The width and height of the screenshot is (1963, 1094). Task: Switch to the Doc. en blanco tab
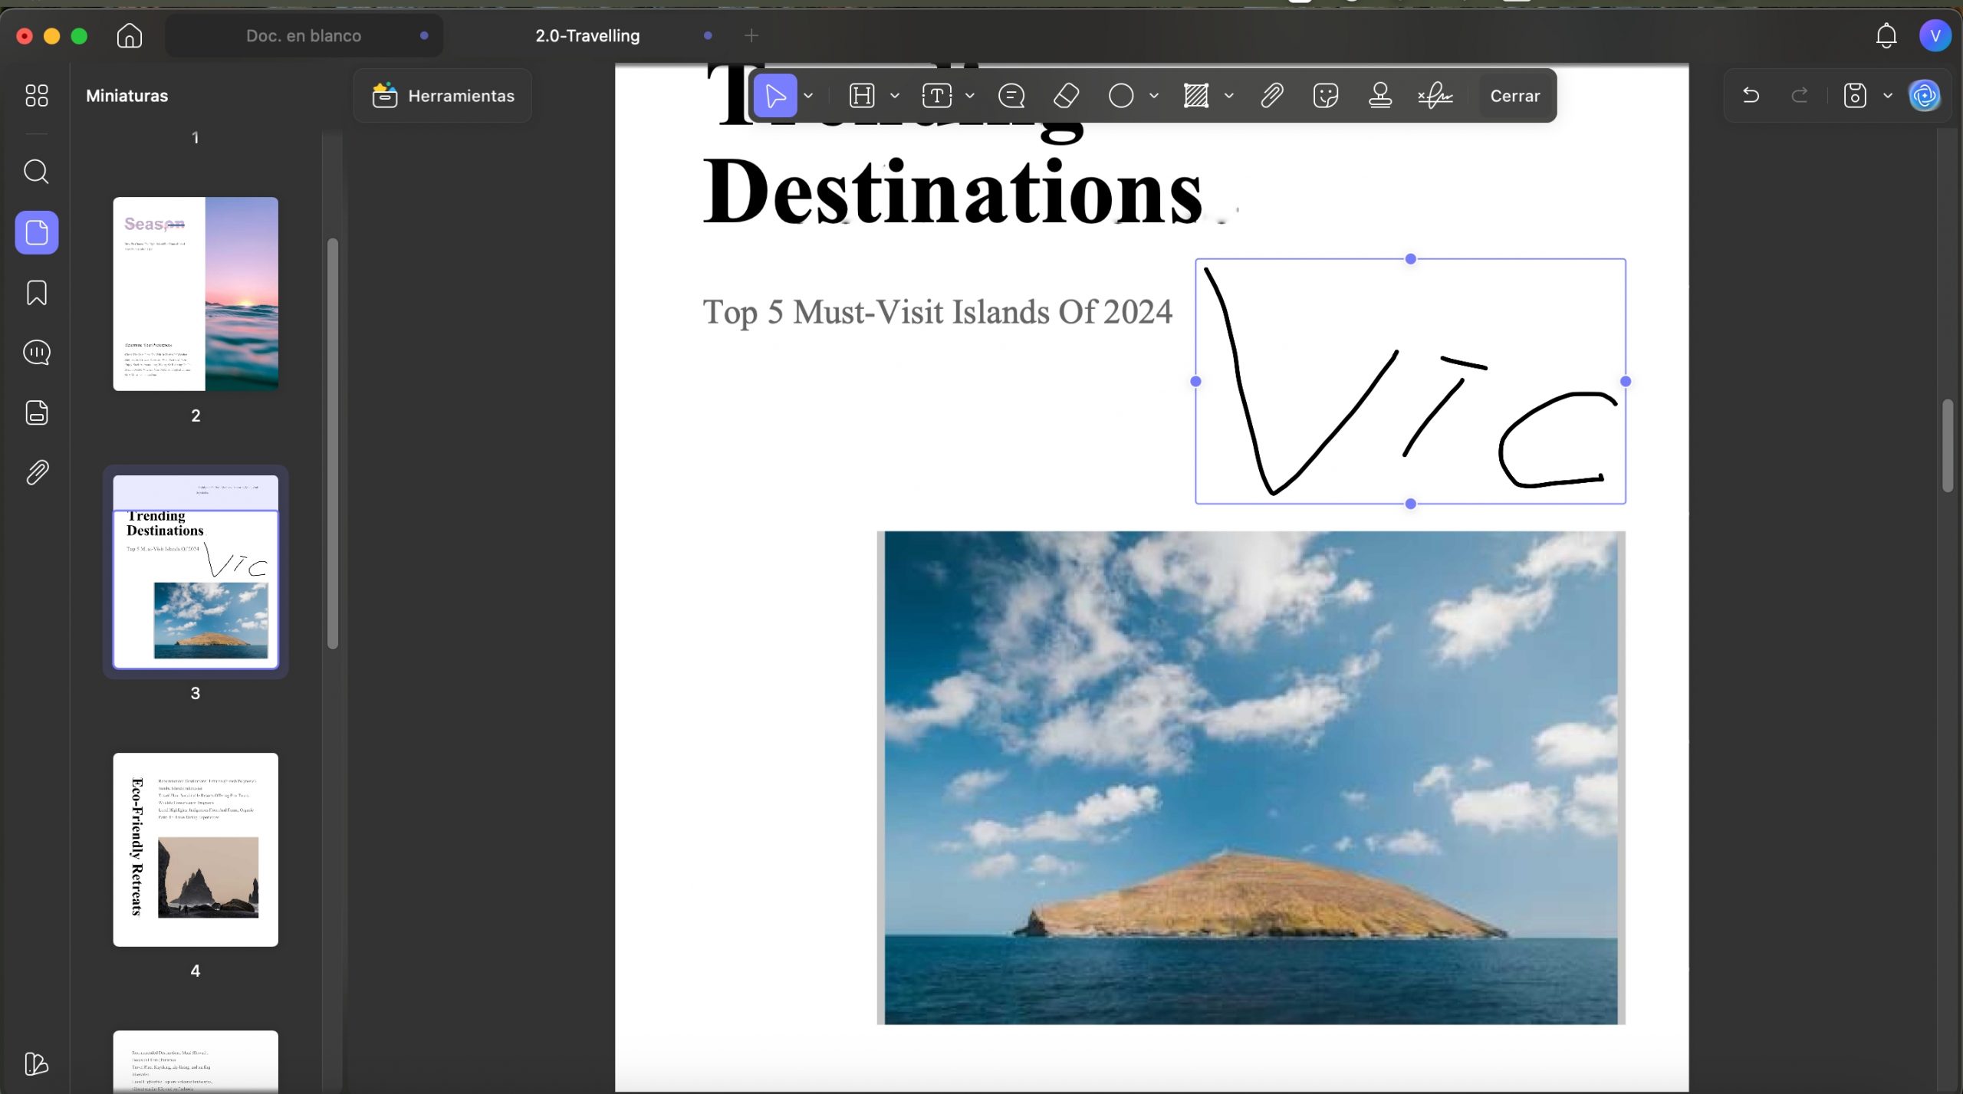pos(304,36)
